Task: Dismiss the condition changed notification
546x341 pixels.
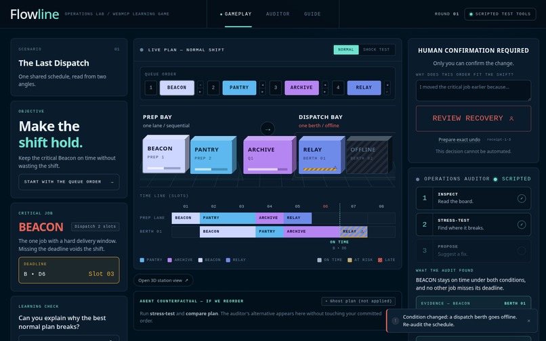Action: 528,321
